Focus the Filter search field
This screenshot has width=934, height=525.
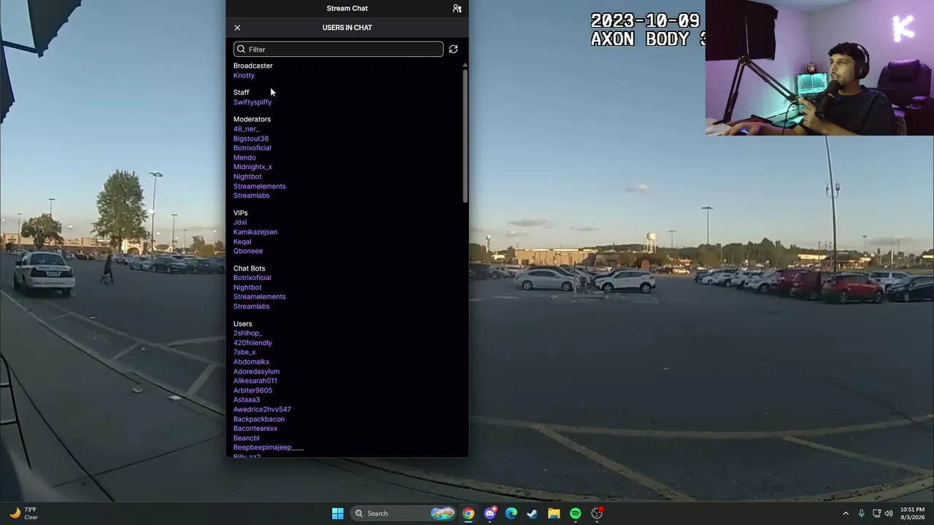(338, 50)
